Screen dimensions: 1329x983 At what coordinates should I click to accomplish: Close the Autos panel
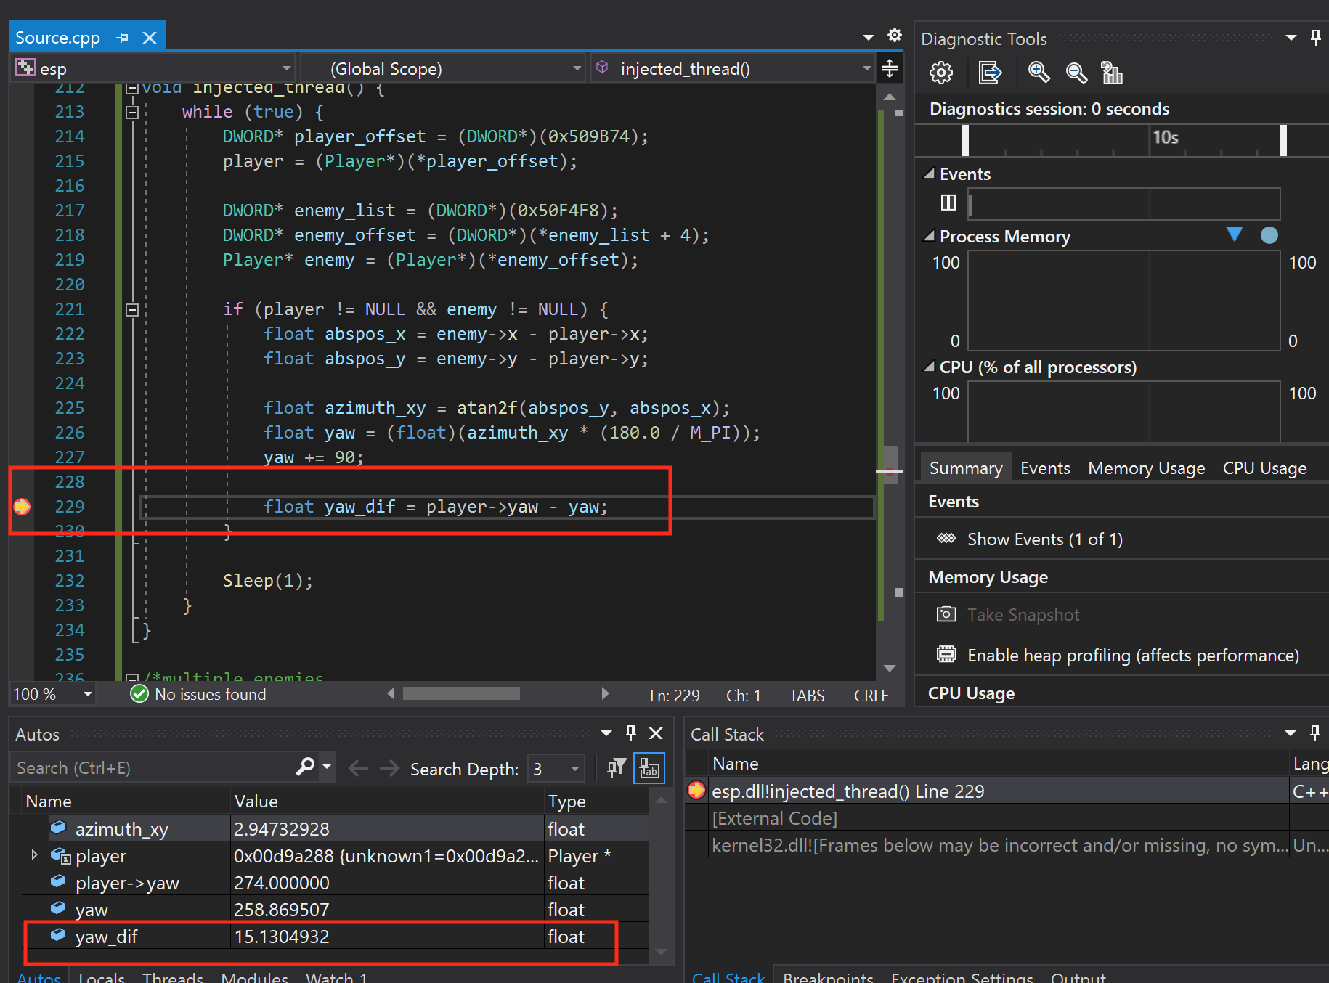pyautogui.click(x=656, y=733)
